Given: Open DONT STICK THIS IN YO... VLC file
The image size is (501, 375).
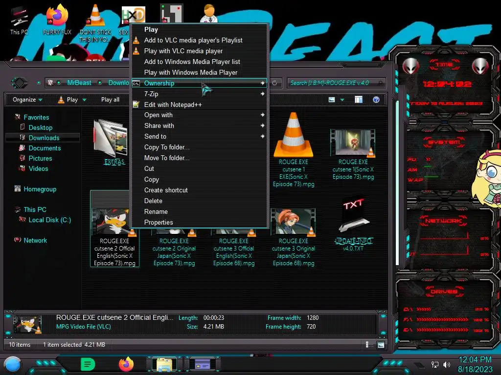Looking at the screenshot, I should tap(95, 23).
